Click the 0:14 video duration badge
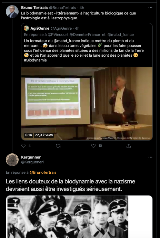The width and height of the screenshot is (160, 238). [29, 135]
